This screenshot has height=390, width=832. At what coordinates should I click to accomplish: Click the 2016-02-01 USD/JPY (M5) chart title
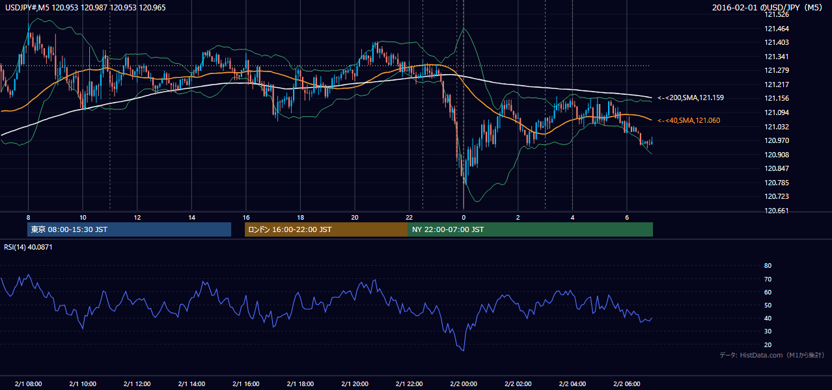click(x=768, y=8)
